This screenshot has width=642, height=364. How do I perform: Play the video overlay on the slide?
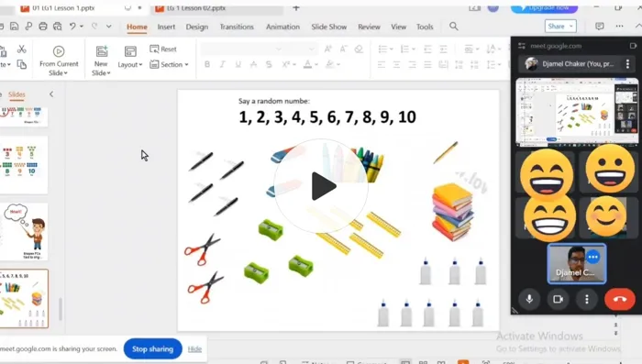(x=321, y=186)
